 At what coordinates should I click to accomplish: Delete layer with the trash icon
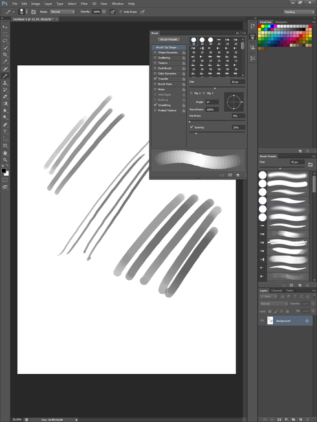click(307, 419)
